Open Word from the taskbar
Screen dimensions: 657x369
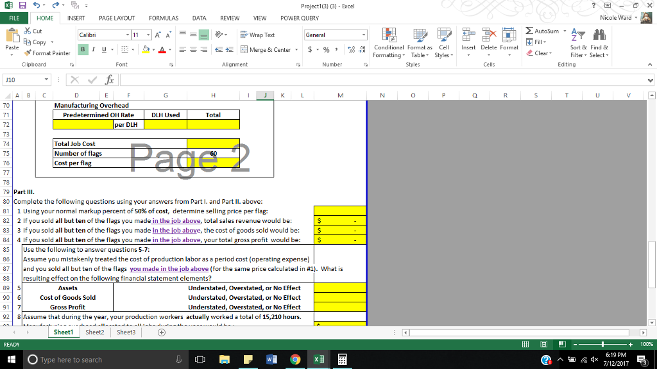[271, 359]
